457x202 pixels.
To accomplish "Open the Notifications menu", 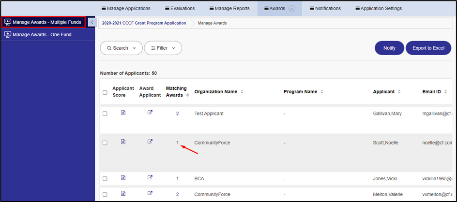I will tap(325, 8).
